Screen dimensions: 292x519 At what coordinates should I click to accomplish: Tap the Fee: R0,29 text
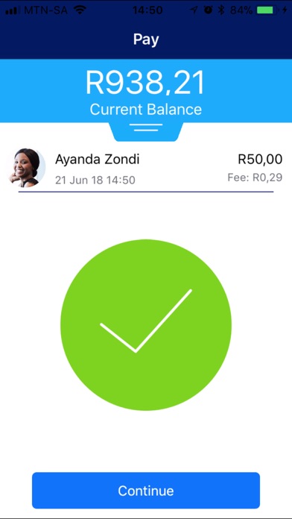point(255,177)
